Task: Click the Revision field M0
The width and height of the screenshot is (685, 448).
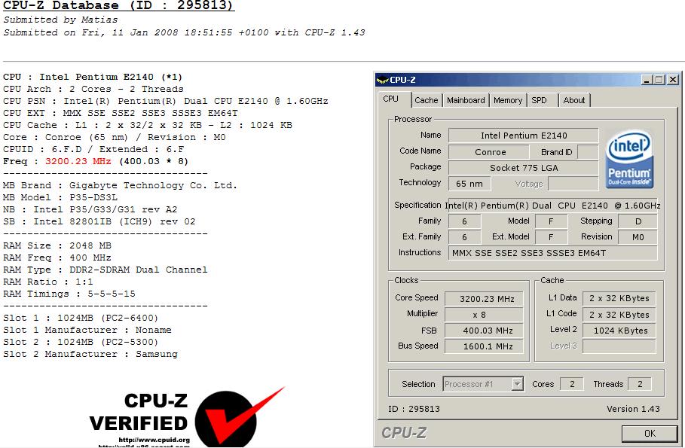Action: (x=638, y=237)
